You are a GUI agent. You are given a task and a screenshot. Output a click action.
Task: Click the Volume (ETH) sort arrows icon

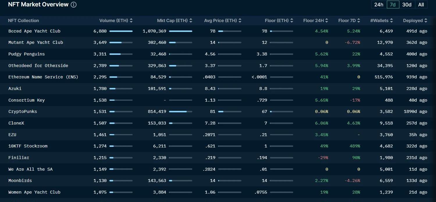coord(131,21)
